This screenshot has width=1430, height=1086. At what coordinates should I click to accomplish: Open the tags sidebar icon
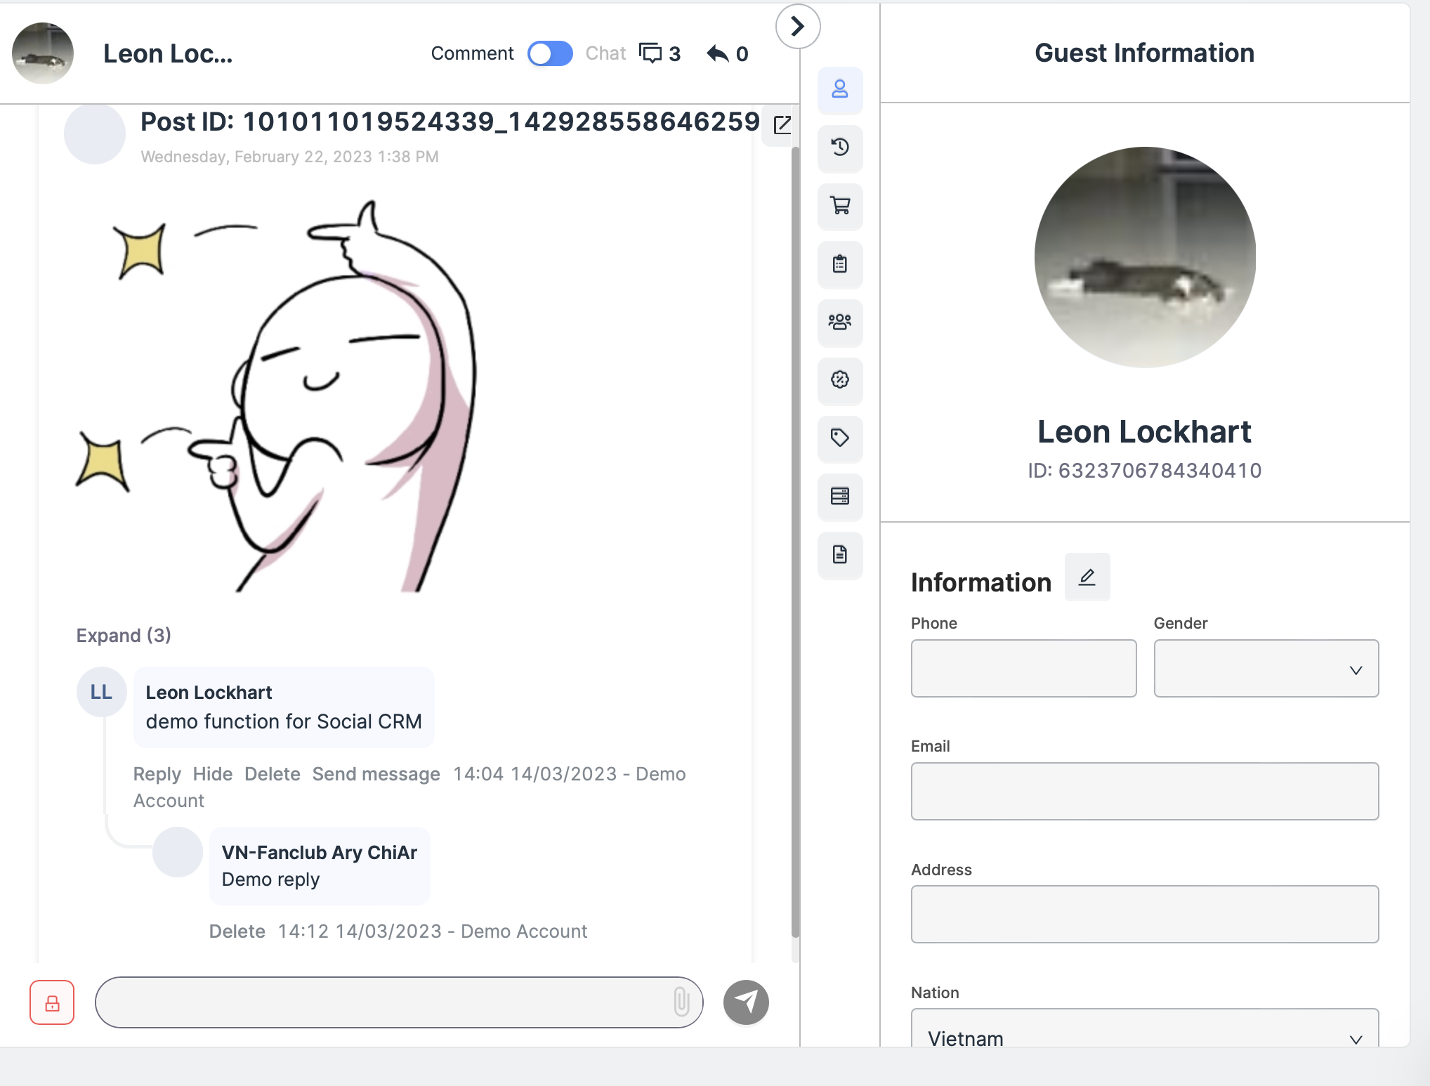pyautogui.click(x=839, y=438)
